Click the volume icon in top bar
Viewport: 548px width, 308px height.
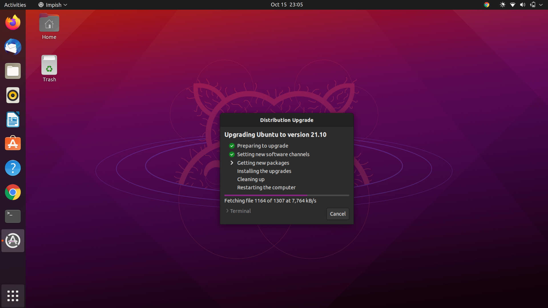tap(523, 5)
